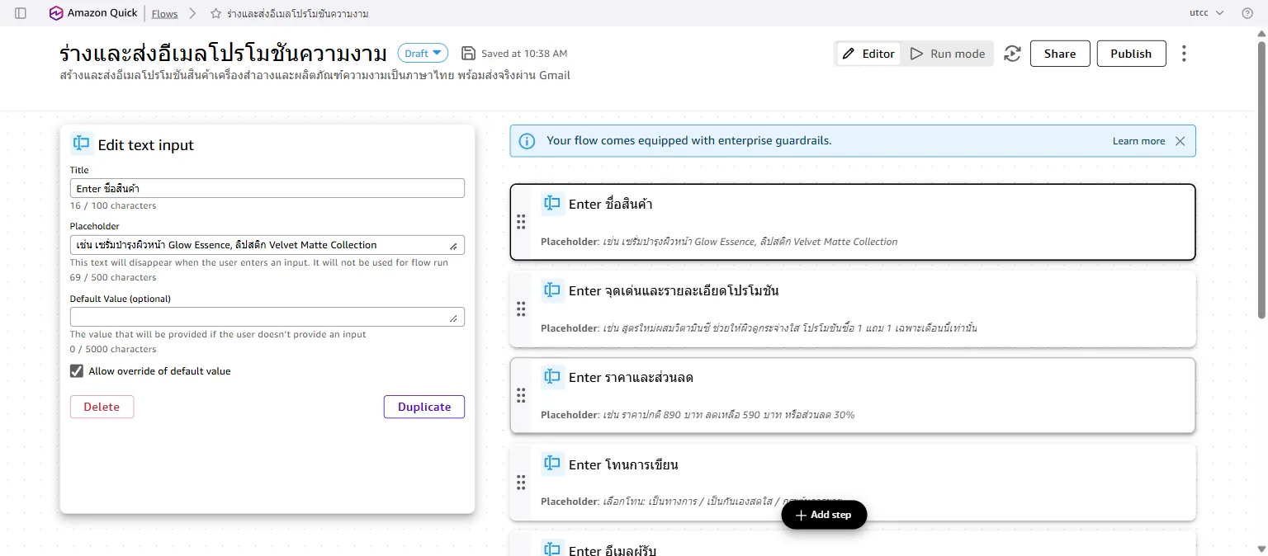Click the guardrails info icon
The width and height of the screenshot is (1268, 556).
[527, 141]
